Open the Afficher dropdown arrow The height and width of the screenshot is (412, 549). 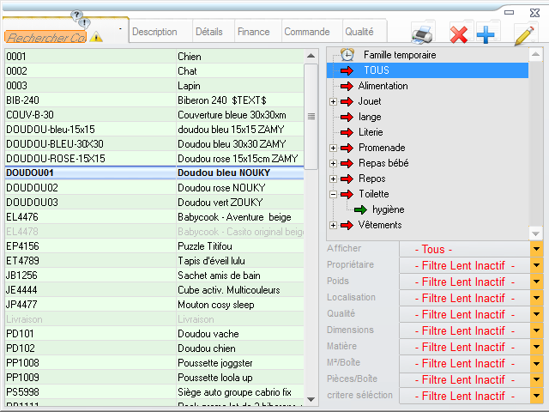click(x=537, y=249)
